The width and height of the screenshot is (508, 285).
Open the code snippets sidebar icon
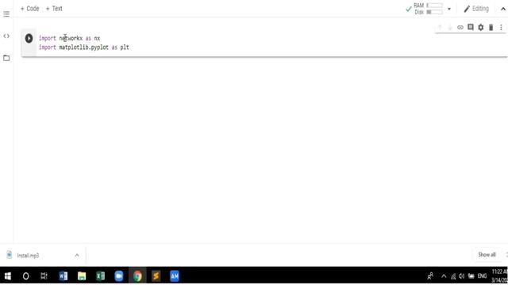(x=6, y=36)
